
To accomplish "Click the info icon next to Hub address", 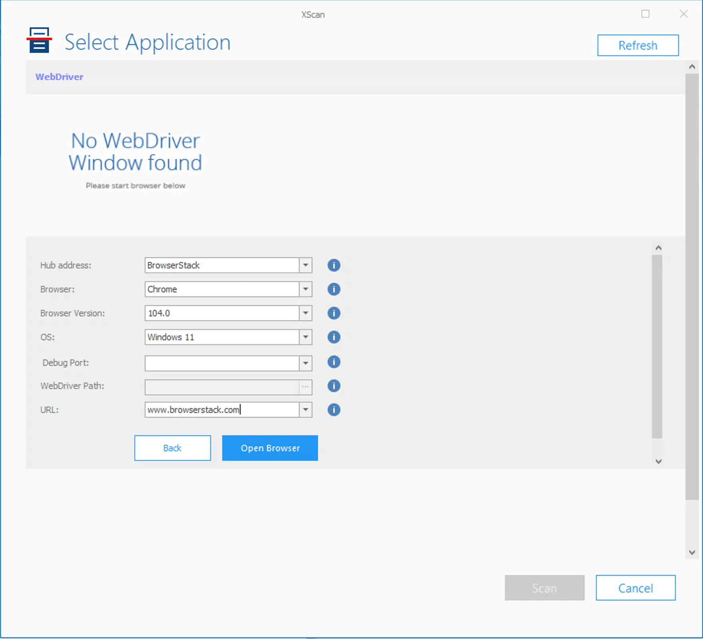I will click(334, 265).
